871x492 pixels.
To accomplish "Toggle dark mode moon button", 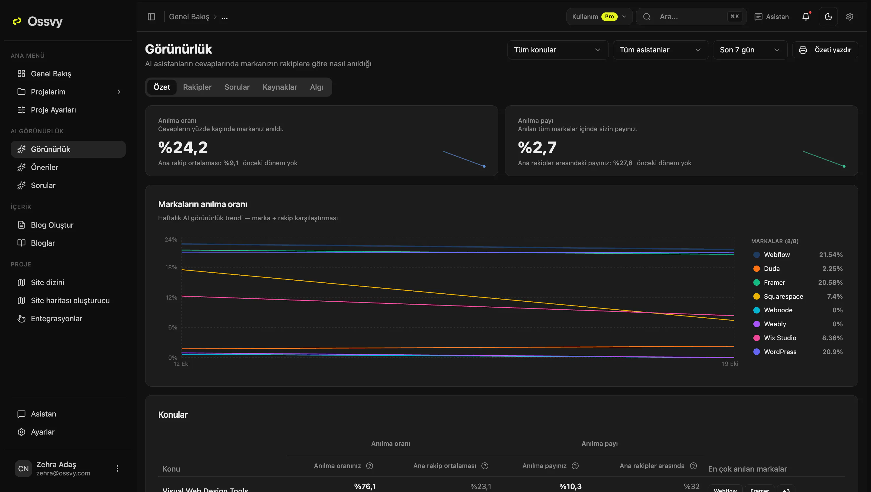I will pyautogui.click(x=828, y=17).
